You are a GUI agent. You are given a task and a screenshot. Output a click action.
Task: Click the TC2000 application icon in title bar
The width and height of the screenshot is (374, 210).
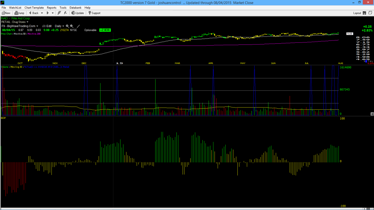point(3,3)
